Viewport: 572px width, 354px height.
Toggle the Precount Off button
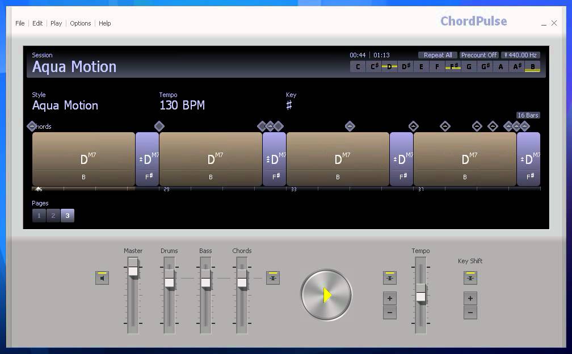(478, 55)
